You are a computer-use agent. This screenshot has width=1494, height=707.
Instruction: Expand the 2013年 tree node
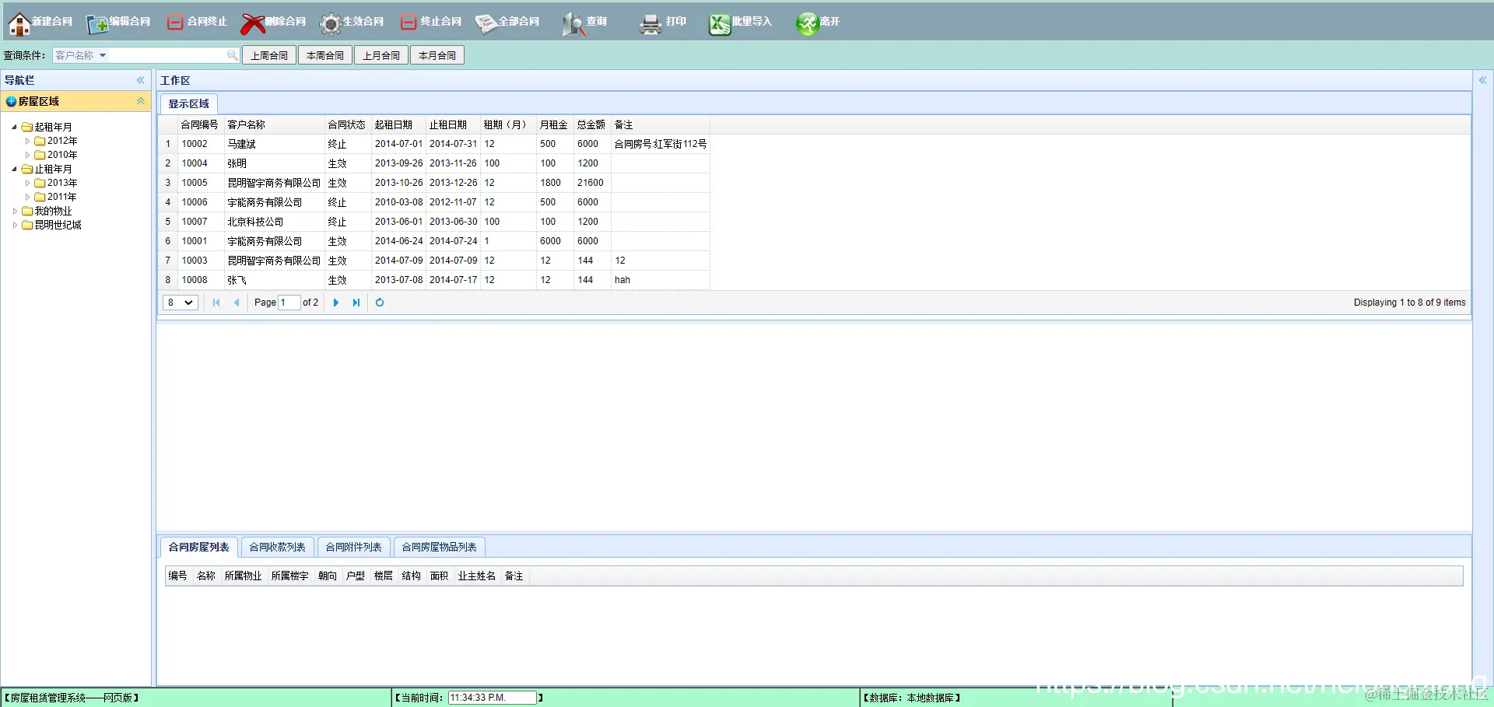(x=27, y=183)
